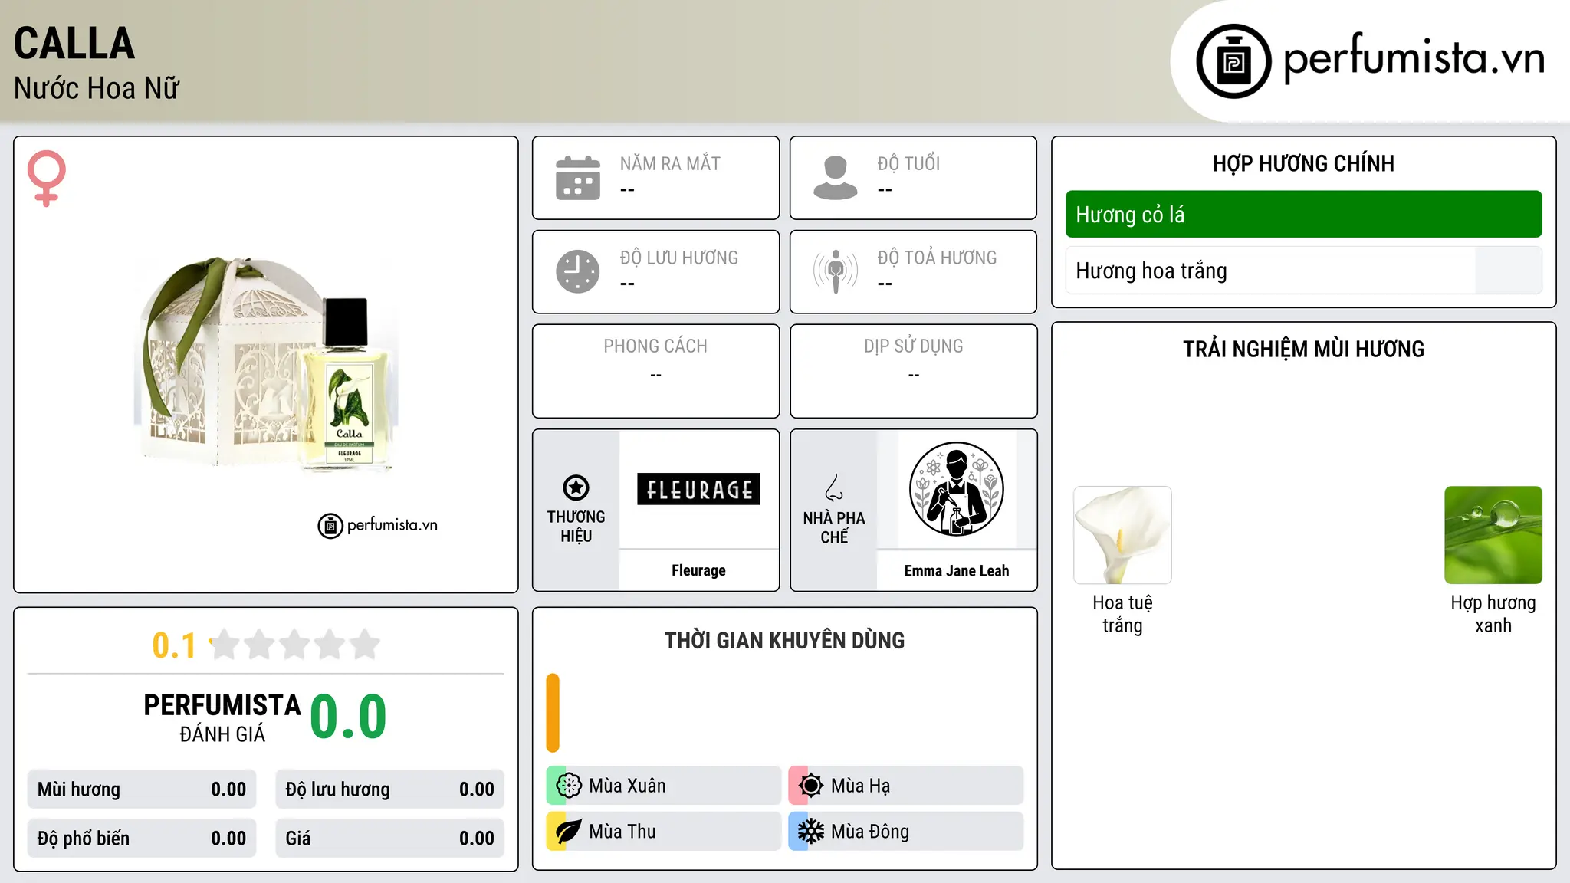1570x883 pixels.
Task: Click the Mùi hương score row
Action: [x=142, y=789]
